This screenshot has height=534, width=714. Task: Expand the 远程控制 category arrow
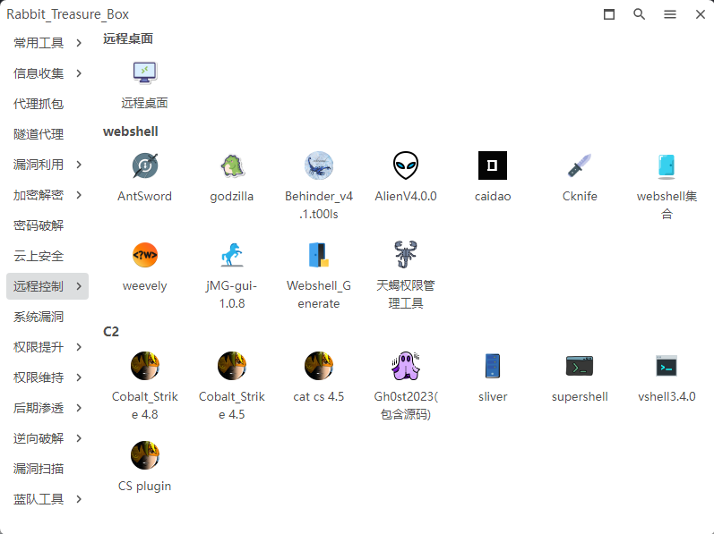(x=79, y=286)
